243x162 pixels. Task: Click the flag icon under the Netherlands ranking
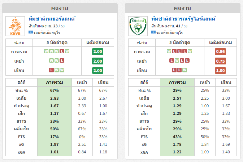tap(31, 32)
